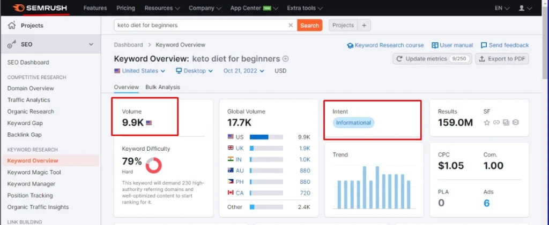Image resolution: width=549 pixels, height=225 pixels.
Task: Open the Projects home icon
Action: [12, 26]
